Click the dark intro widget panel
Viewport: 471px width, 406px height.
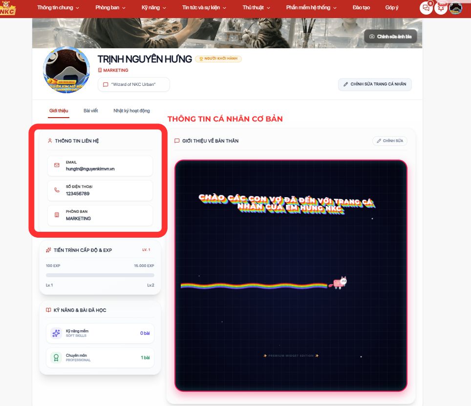[291, 276]
